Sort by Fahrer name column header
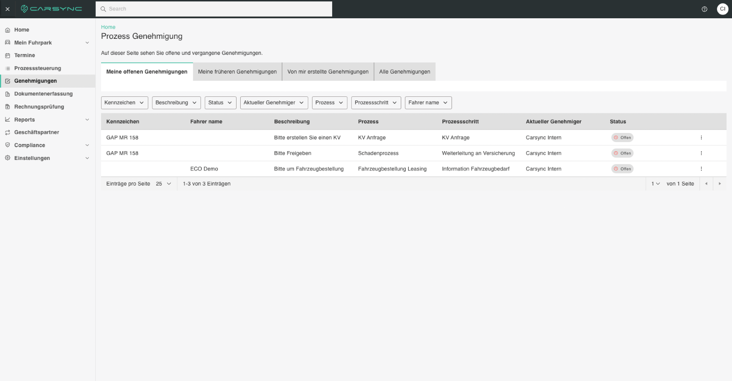The width and height of the screenshot is (732, 381). point(206,122)
